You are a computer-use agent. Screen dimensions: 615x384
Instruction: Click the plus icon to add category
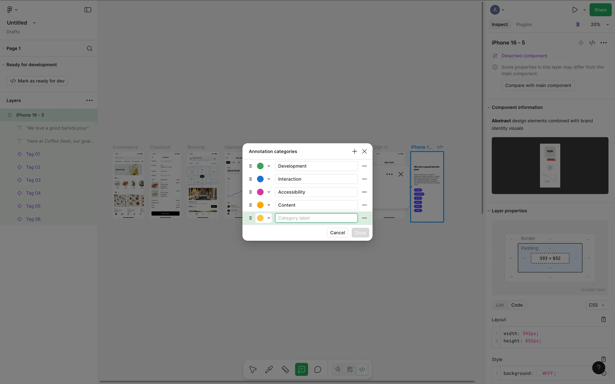[x=354, y=151]
